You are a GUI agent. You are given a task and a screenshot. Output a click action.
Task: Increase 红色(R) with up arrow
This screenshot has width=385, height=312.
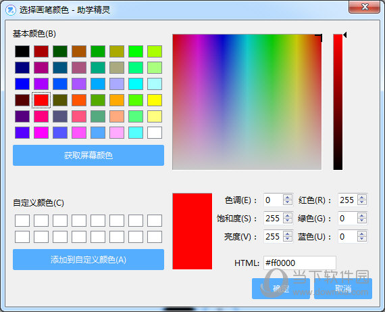point(362,197)
